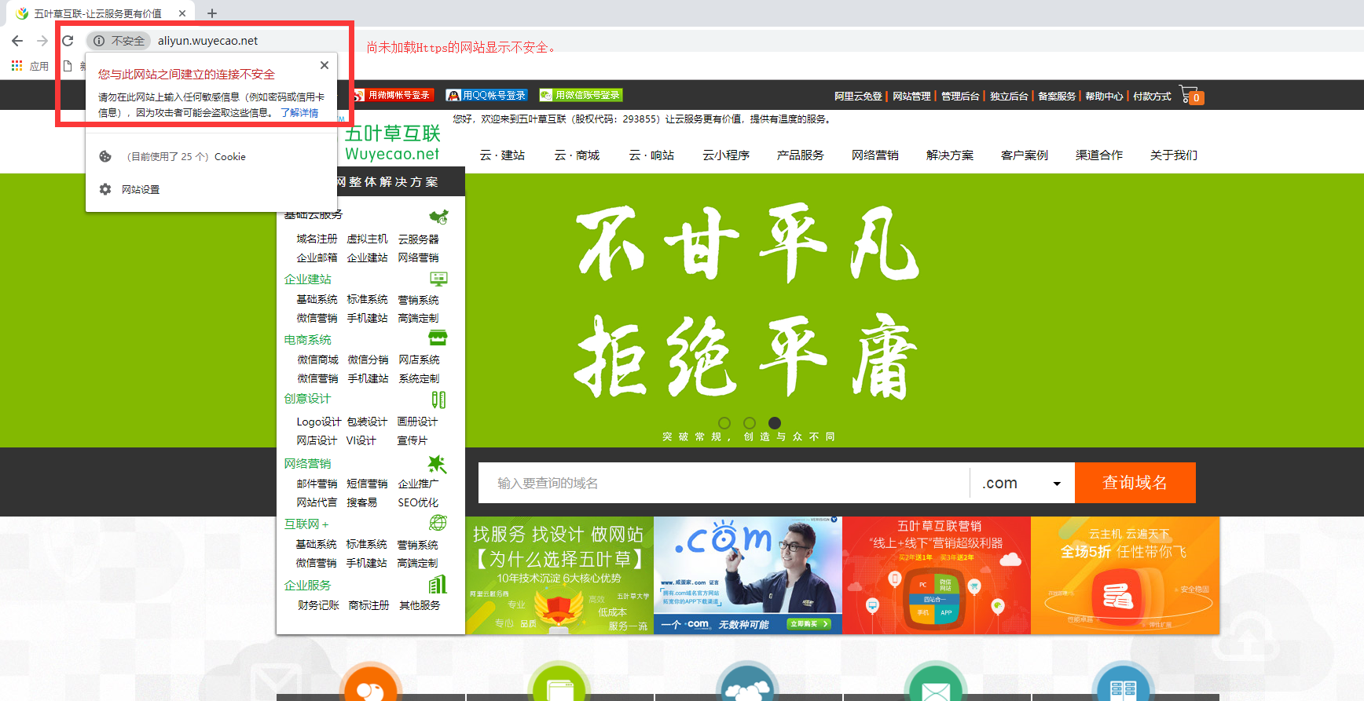The width and height of the screenshot is (1364, 701).
Task: Click the 帮助中心 link
Action: click(1104, 96)
